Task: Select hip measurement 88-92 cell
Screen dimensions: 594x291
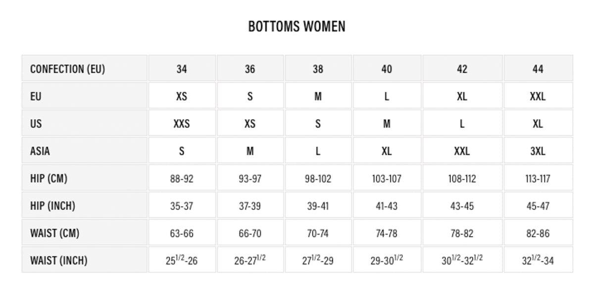Action: point(182,179)
